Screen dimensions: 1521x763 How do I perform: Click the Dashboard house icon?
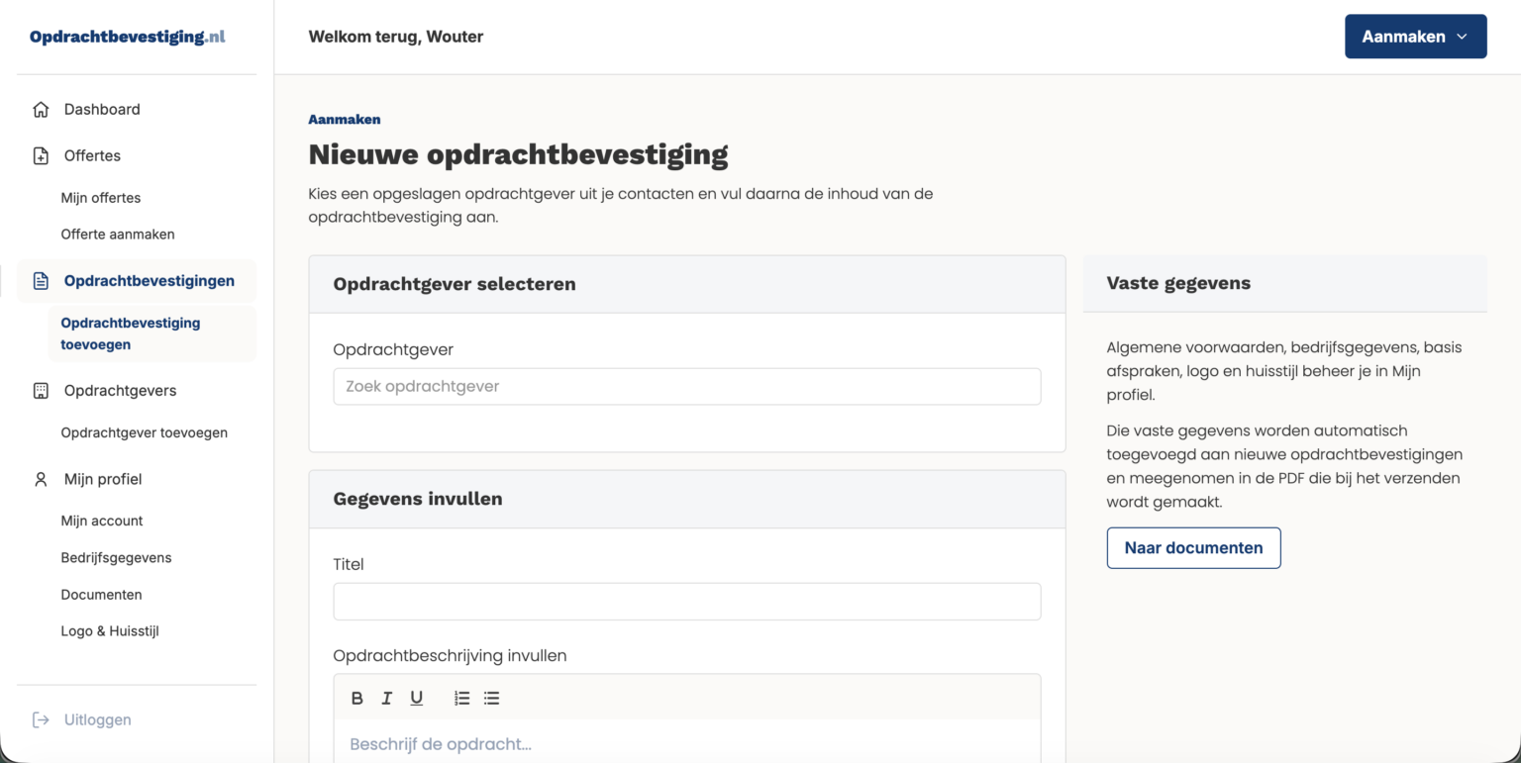point(41,110)
